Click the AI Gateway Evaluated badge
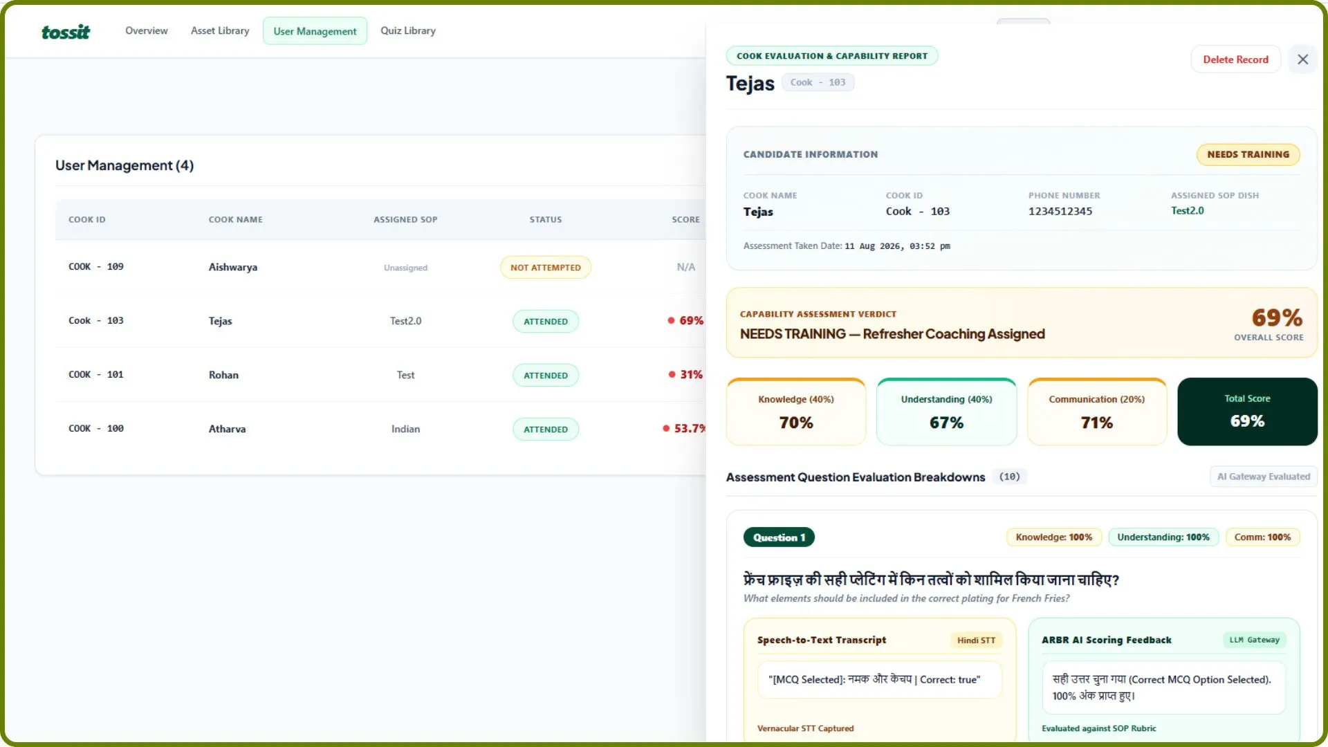This screenshot has width=1328, height=747. 1263,477
